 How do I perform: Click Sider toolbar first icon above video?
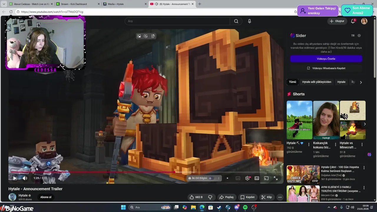pos(139,36)
